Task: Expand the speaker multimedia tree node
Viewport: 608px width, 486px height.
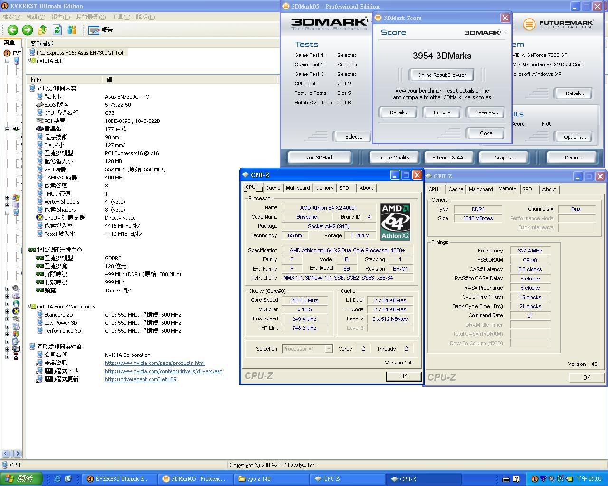Action: (7, 289)
